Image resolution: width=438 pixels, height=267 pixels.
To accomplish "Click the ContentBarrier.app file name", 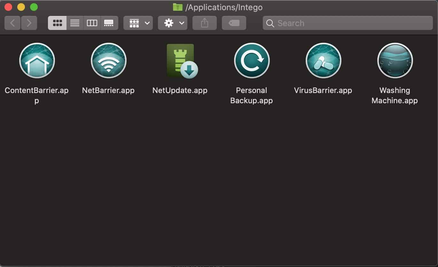I will point(36,96).
